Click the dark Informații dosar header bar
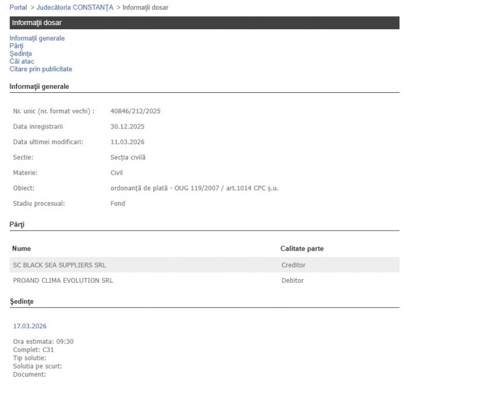Viewport: 499px width, 393px height. pyautogui.click(x=204, y=23)
